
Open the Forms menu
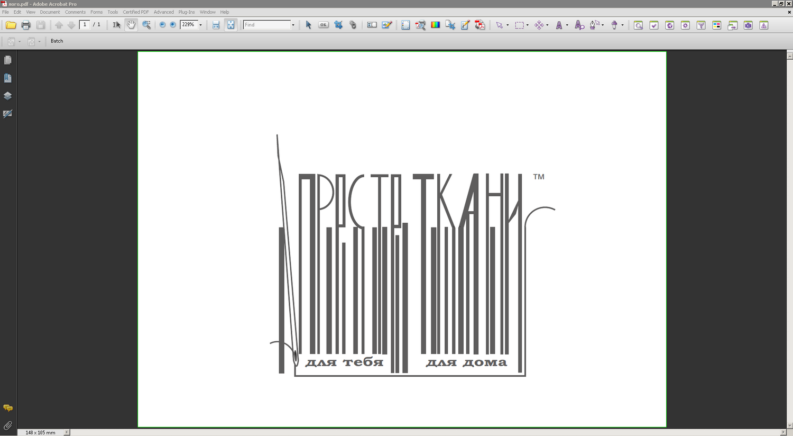point(96,12)
